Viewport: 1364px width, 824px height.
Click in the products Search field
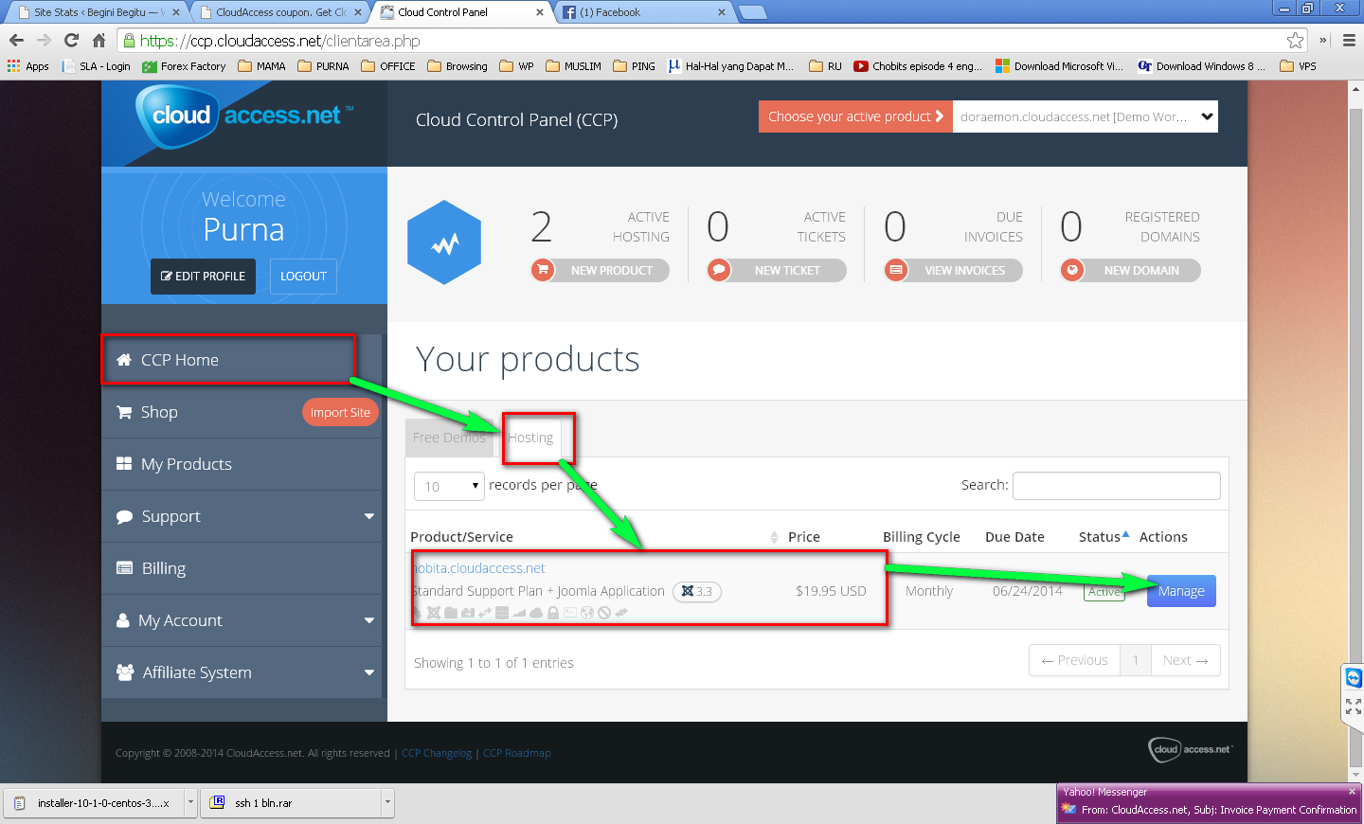click(x=1117, y=486)
